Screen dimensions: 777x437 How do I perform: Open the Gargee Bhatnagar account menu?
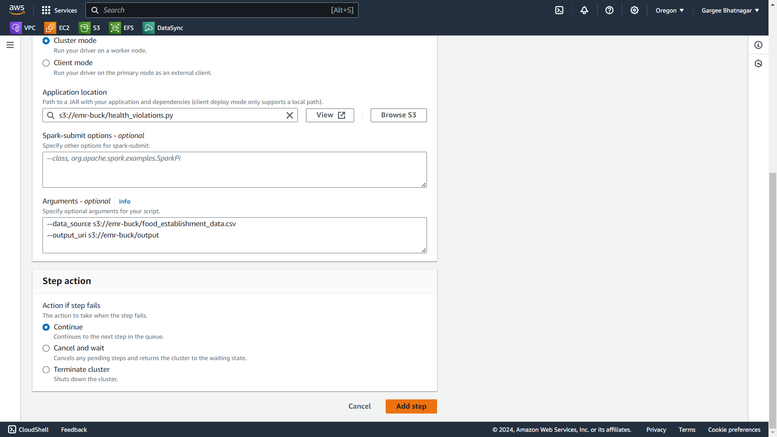(x=730, y=11)
